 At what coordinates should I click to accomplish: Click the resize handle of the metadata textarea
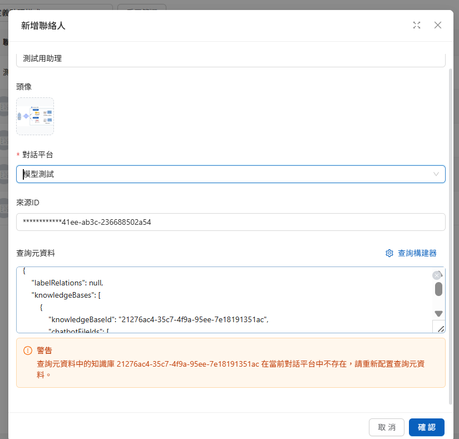[440, 328]
